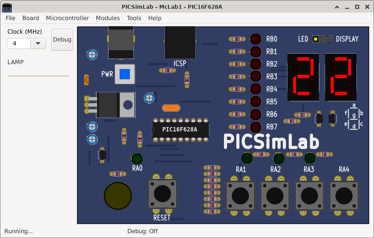
Task: Push the RA3 tactile button
Action: [309, 196]
